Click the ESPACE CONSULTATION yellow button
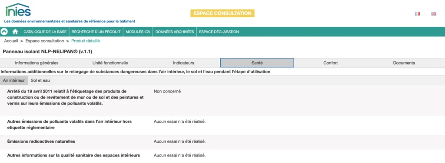The height and width of the screenshot is (163, 445). click(222, 13)
